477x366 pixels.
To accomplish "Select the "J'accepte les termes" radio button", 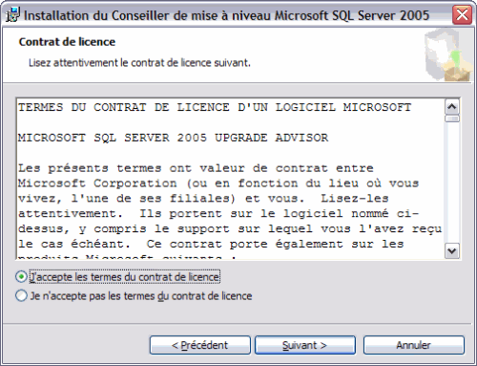I will point(21,277).
